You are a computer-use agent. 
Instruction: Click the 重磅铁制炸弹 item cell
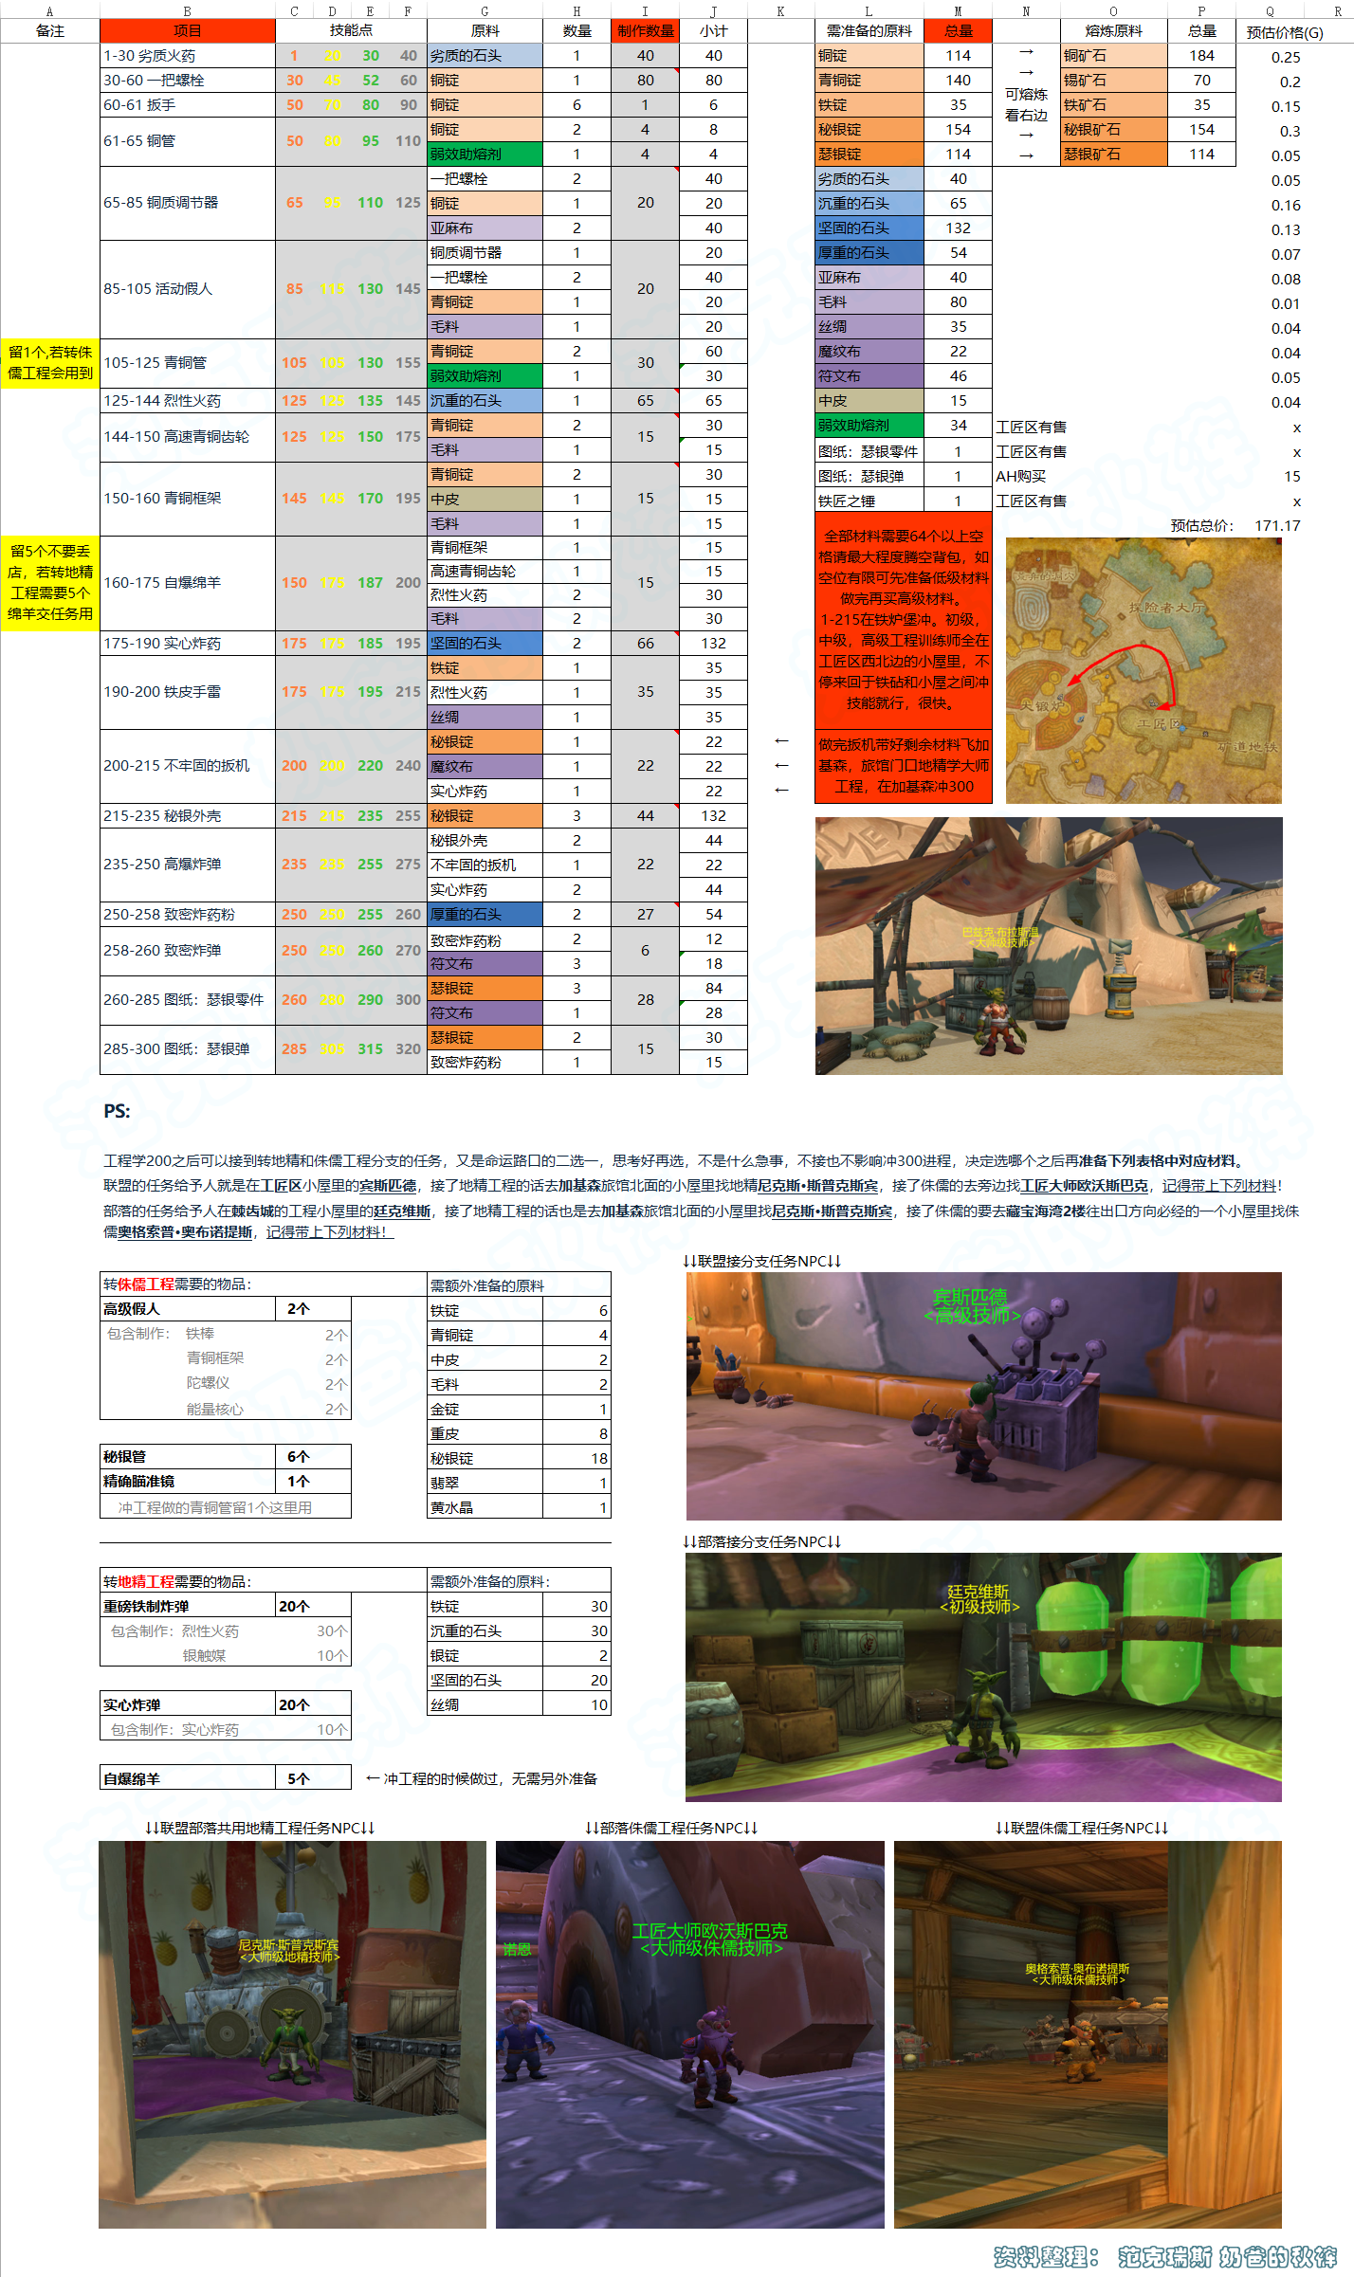click(188, 1606)
